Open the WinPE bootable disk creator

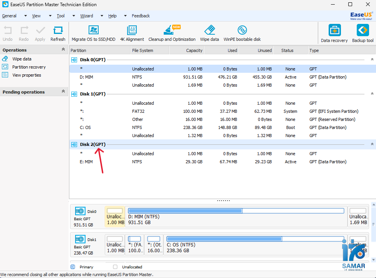point(242,33)
